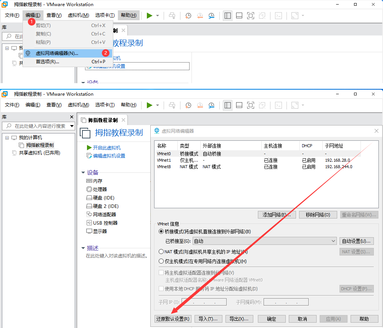Select the 硬盘 2 (IDE) disk icon
The width and height of the screenshot is (383, 328).
[89, 206]
